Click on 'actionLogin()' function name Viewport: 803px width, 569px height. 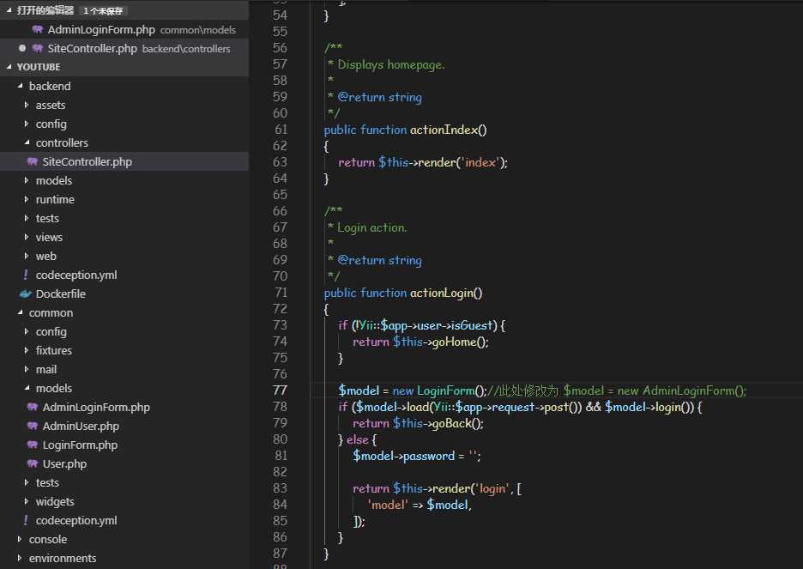pos(446,293)
